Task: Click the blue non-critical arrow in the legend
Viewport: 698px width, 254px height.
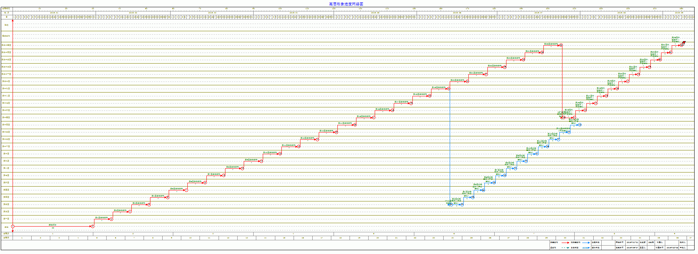Action: pyautogui.click(x=586, y=242)
